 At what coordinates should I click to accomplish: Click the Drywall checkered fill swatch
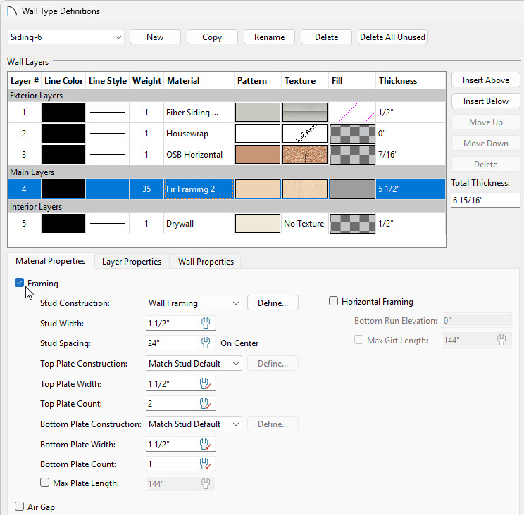pos(352,223)
